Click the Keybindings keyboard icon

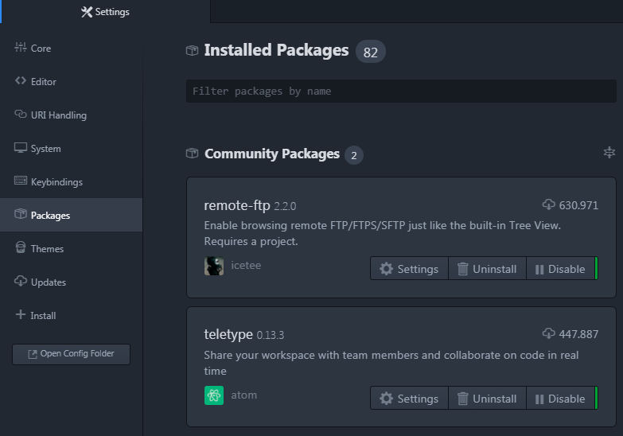coord(20,181)
